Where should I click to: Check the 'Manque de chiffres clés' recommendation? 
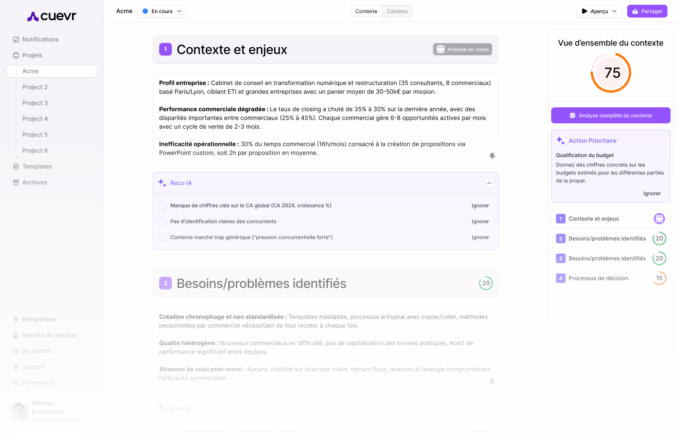(x=162, y=205)
